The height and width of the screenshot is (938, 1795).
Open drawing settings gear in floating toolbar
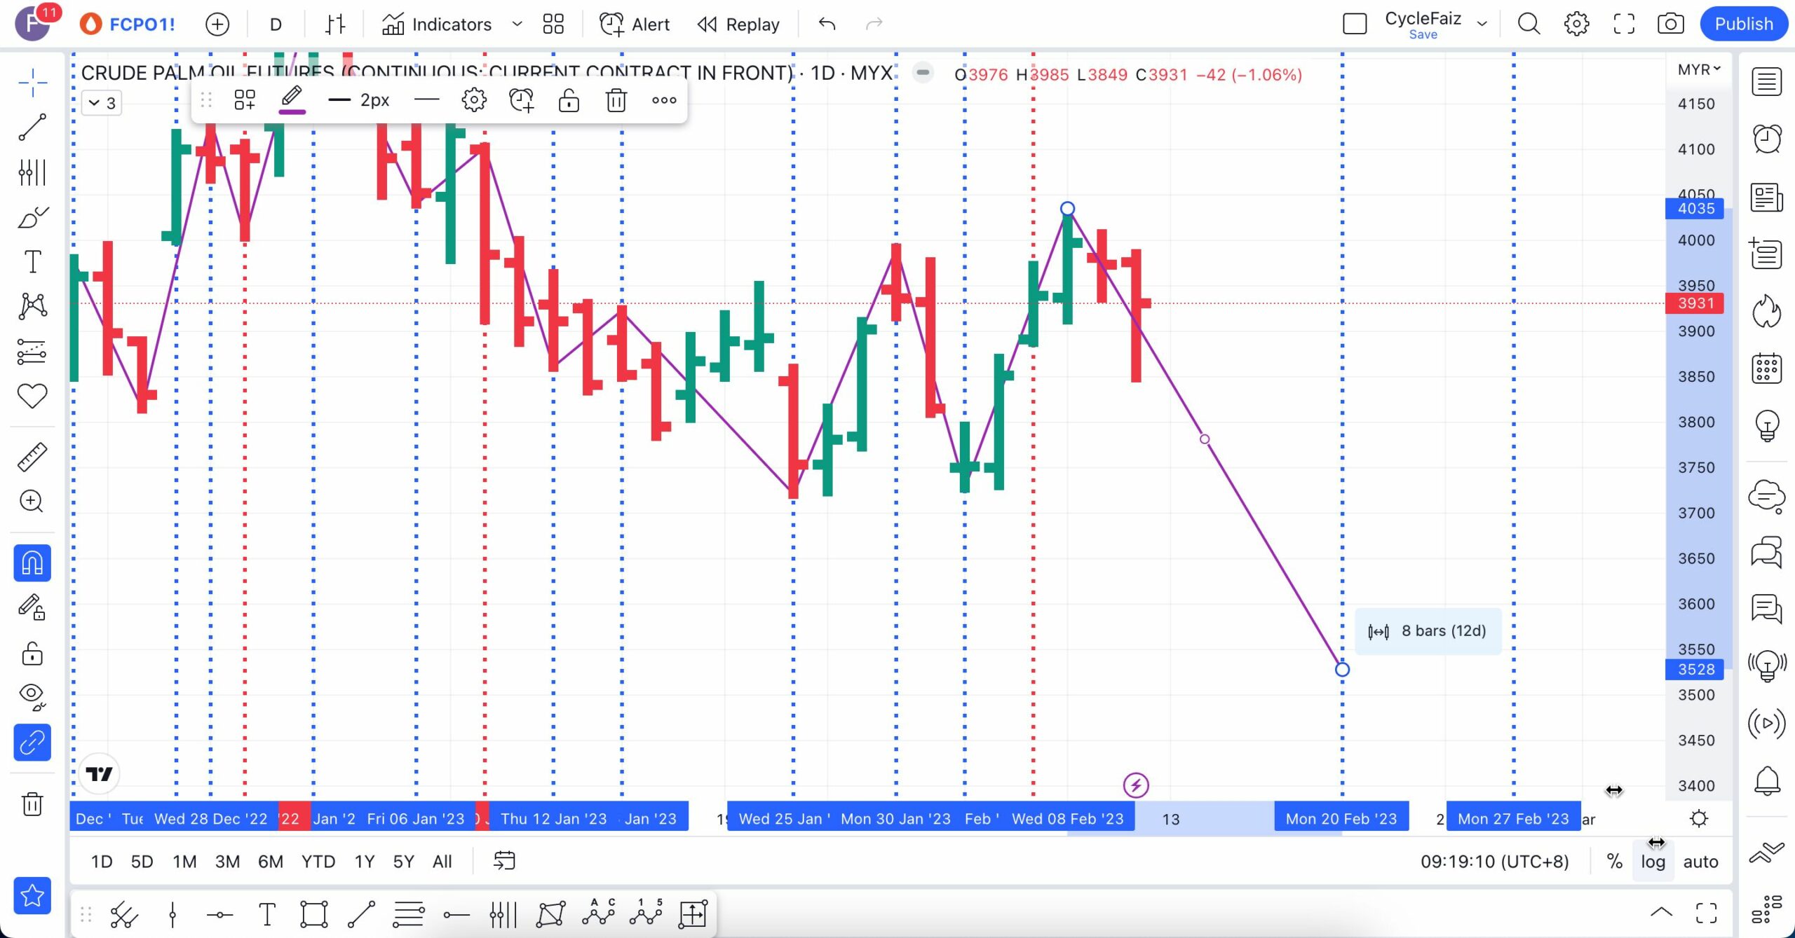[474, 100]
